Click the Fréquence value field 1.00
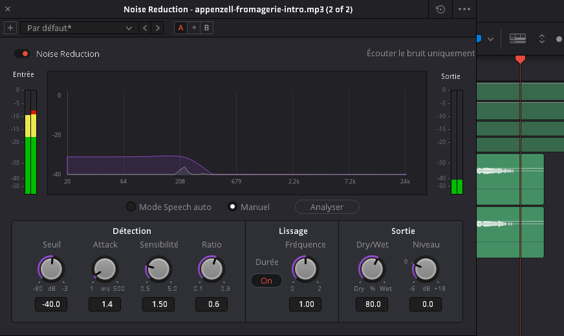564x336 pixels. 305,304
